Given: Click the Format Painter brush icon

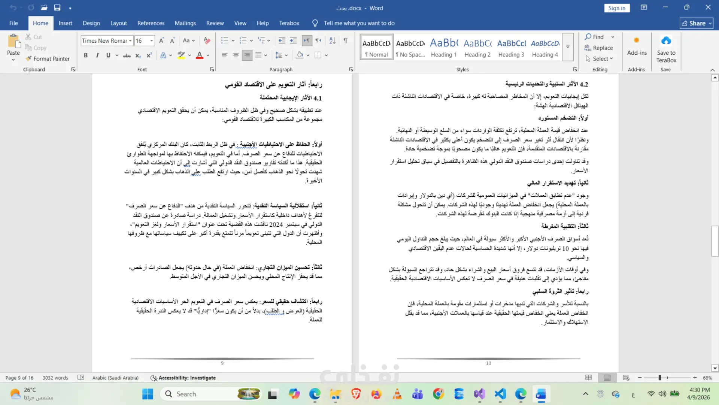Looking at the screenshot, I should click(x=28, y=58).
